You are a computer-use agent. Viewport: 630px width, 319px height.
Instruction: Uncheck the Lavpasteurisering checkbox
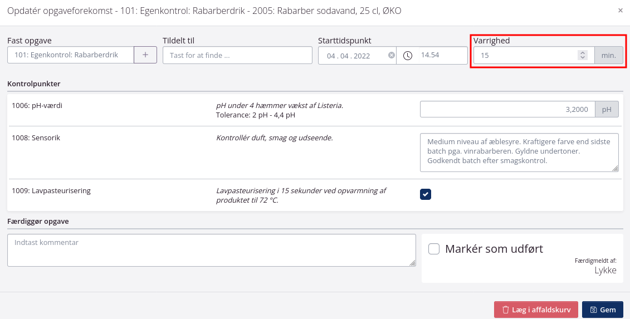[x=426, y=194]
